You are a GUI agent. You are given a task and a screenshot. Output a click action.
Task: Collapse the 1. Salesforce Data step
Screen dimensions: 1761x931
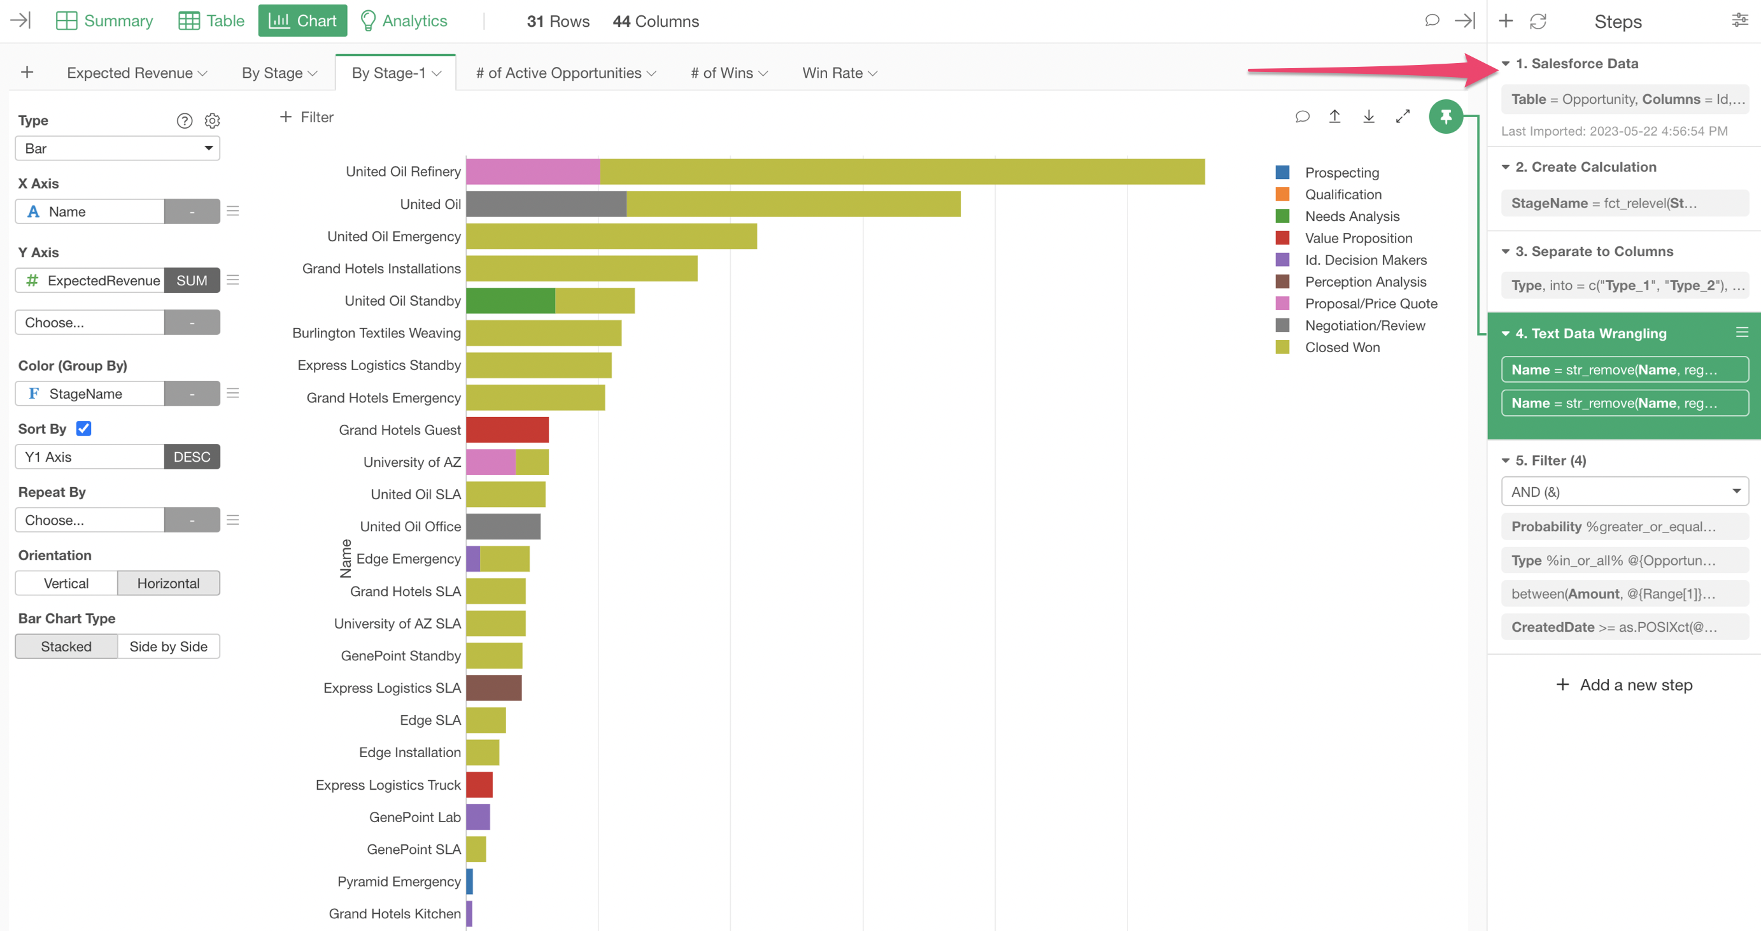pyautogui.click(x=1505, y=64)
